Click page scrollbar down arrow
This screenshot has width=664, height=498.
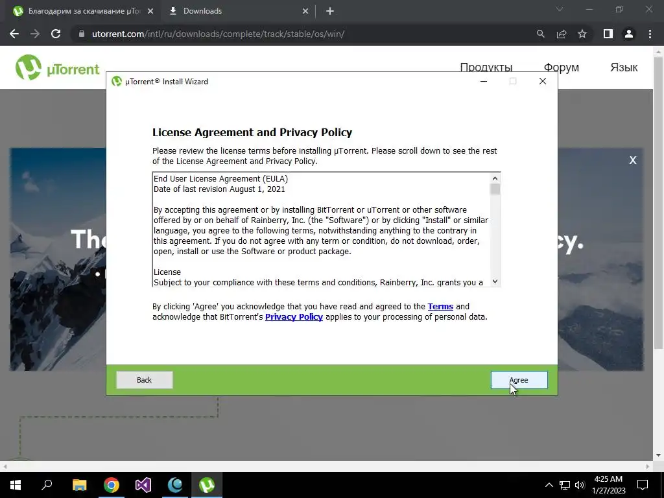coord(658,455)
